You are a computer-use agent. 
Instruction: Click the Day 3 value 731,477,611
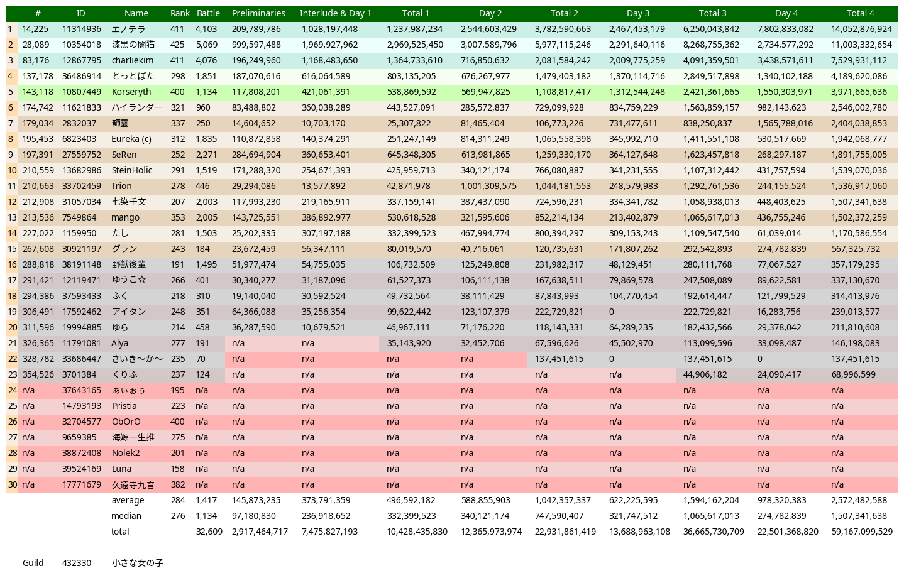633,123
